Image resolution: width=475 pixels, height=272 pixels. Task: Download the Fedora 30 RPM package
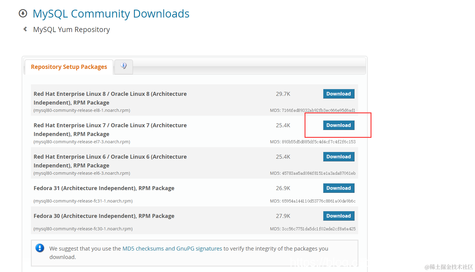point(338,216)
